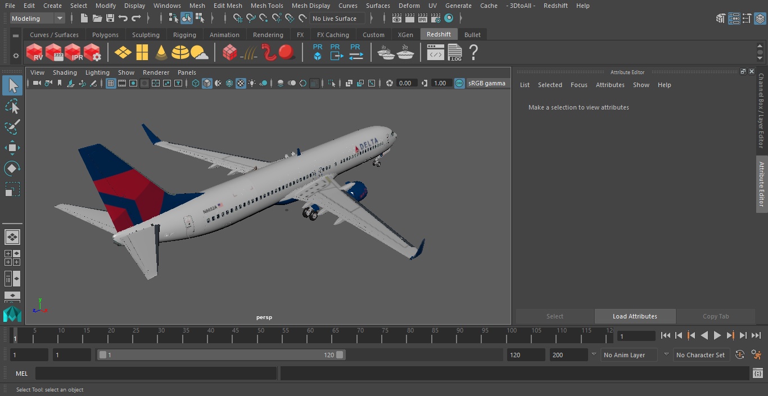Open shelf tab menu hamburger icon
The image size is (768, 396).
[x=16, y=36]
